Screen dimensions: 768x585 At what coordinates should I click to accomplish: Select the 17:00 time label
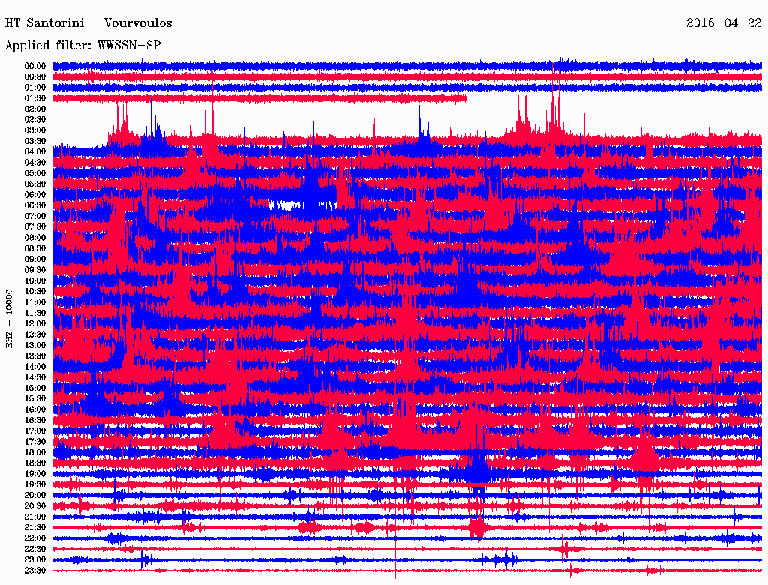(x=35, y=431)
